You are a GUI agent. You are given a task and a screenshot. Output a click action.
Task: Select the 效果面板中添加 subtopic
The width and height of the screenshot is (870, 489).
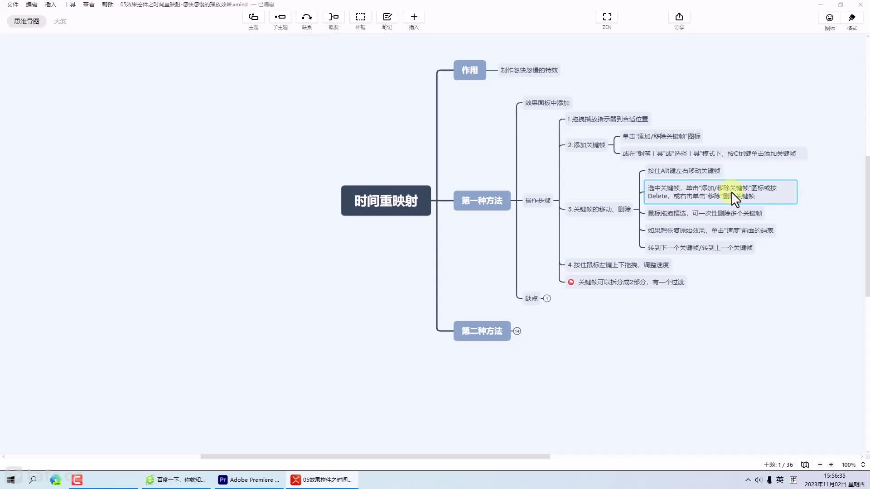pyautogui.click(x=547, y=103)
